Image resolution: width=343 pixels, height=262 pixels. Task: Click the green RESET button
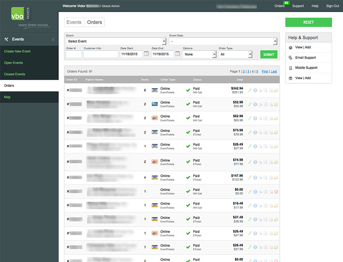(308, 22)
